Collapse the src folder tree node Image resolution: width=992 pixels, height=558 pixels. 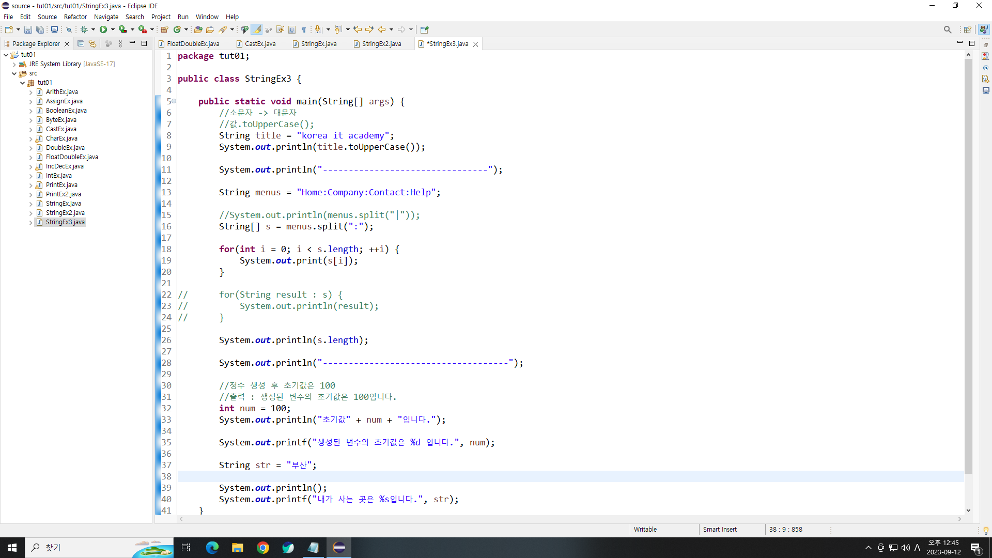click(x=14, y=73)
